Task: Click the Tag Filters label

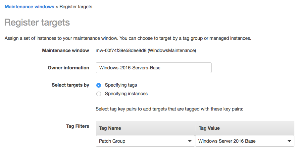Action: click(x=77, y=126)
